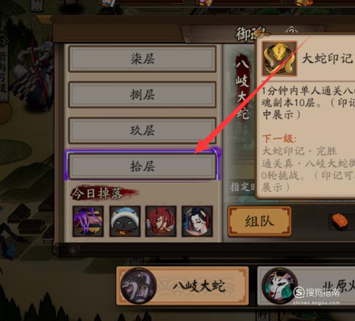The height and width of the screenshot is (321, 355).
Task: Click the golden snake 大蛇印记 icon
Action: pos(280,59)
